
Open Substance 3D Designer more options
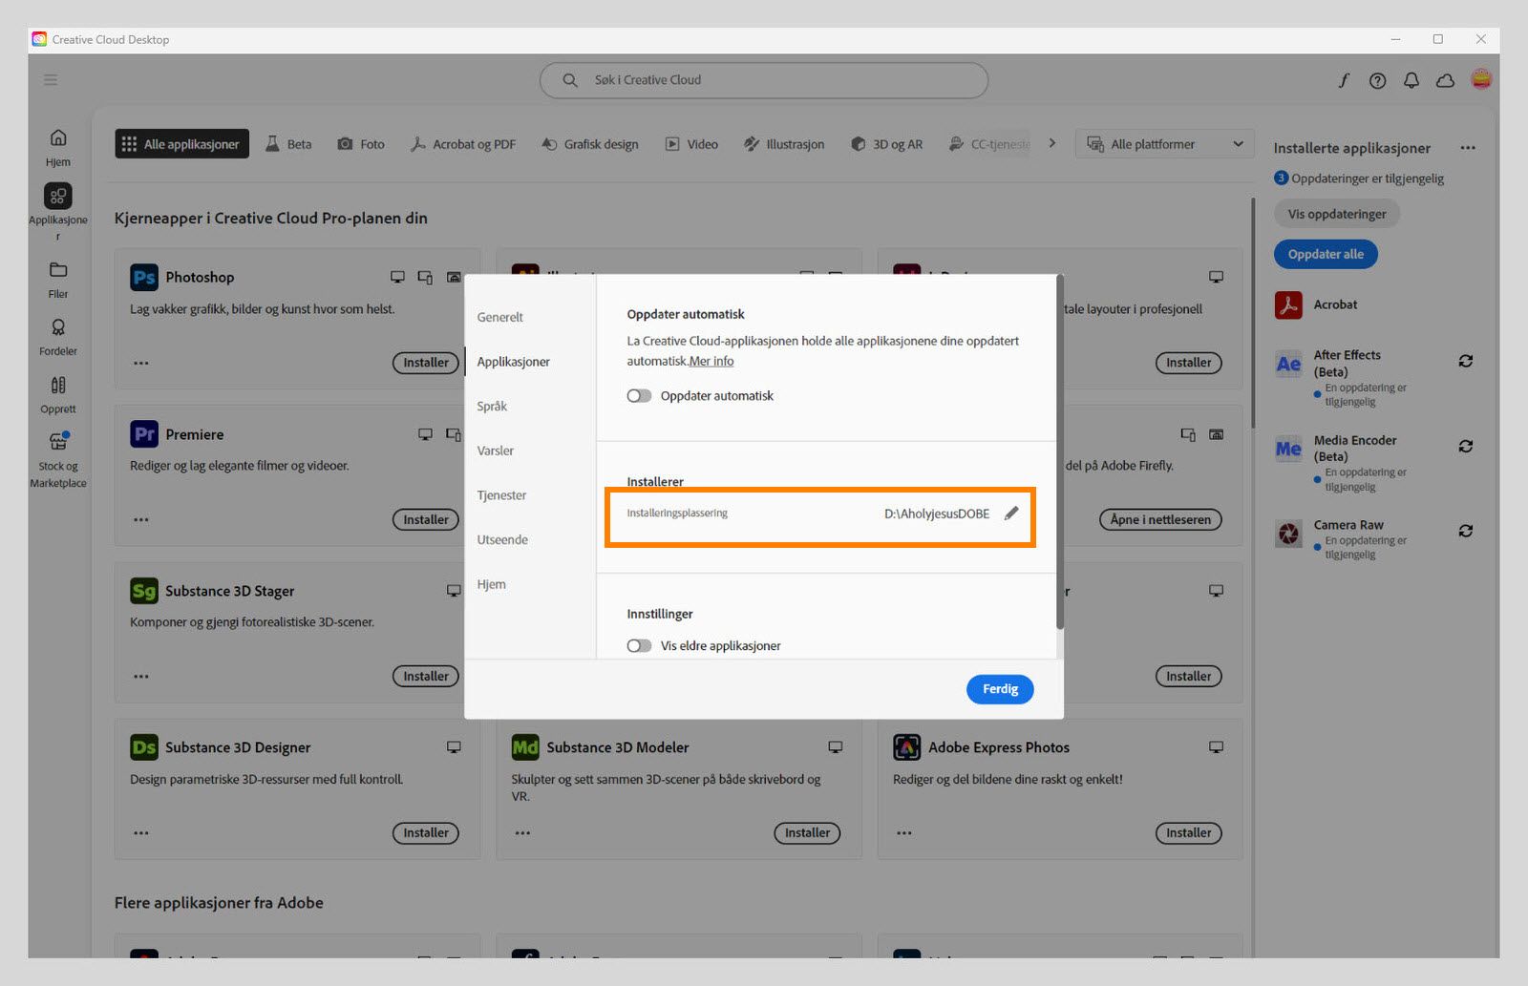pyautogui.click(x=141, y=833)
